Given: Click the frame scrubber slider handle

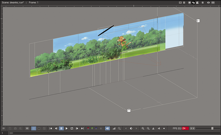Looking at the screenshot, I should click(11, 133).
